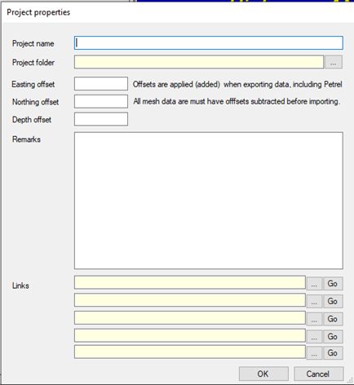354x385 pixels.
Task: Click the third Links path field
Action: click(190, 317)
